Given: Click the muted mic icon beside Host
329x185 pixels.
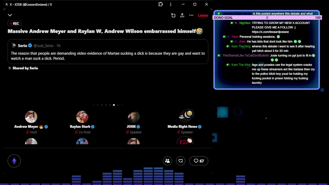Looking at the screenshot, I should coord(28,132).
